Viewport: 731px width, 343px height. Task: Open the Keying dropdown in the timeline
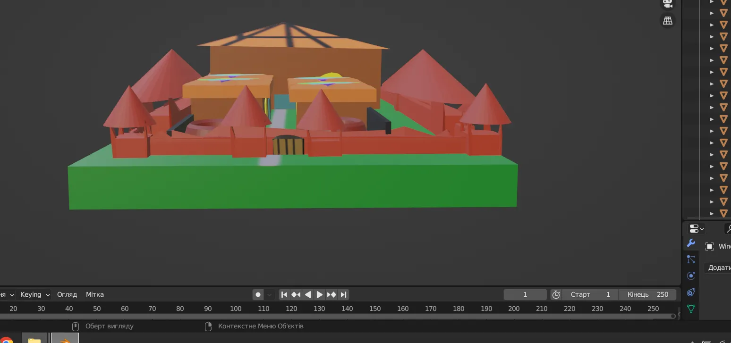click(x=35, y=294)
